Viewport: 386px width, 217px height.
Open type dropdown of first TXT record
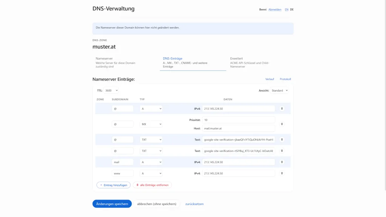[151, 139]
